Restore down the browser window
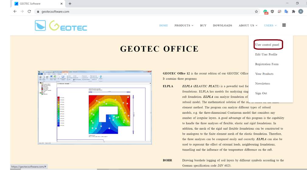 coord(297,3)
